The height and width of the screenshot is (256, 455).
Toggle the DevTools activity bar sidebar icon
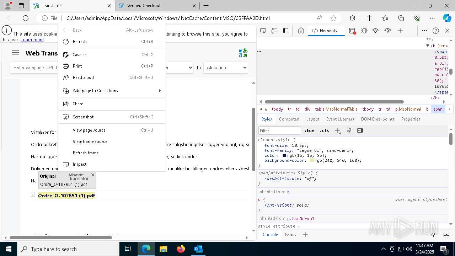point(286,31)
